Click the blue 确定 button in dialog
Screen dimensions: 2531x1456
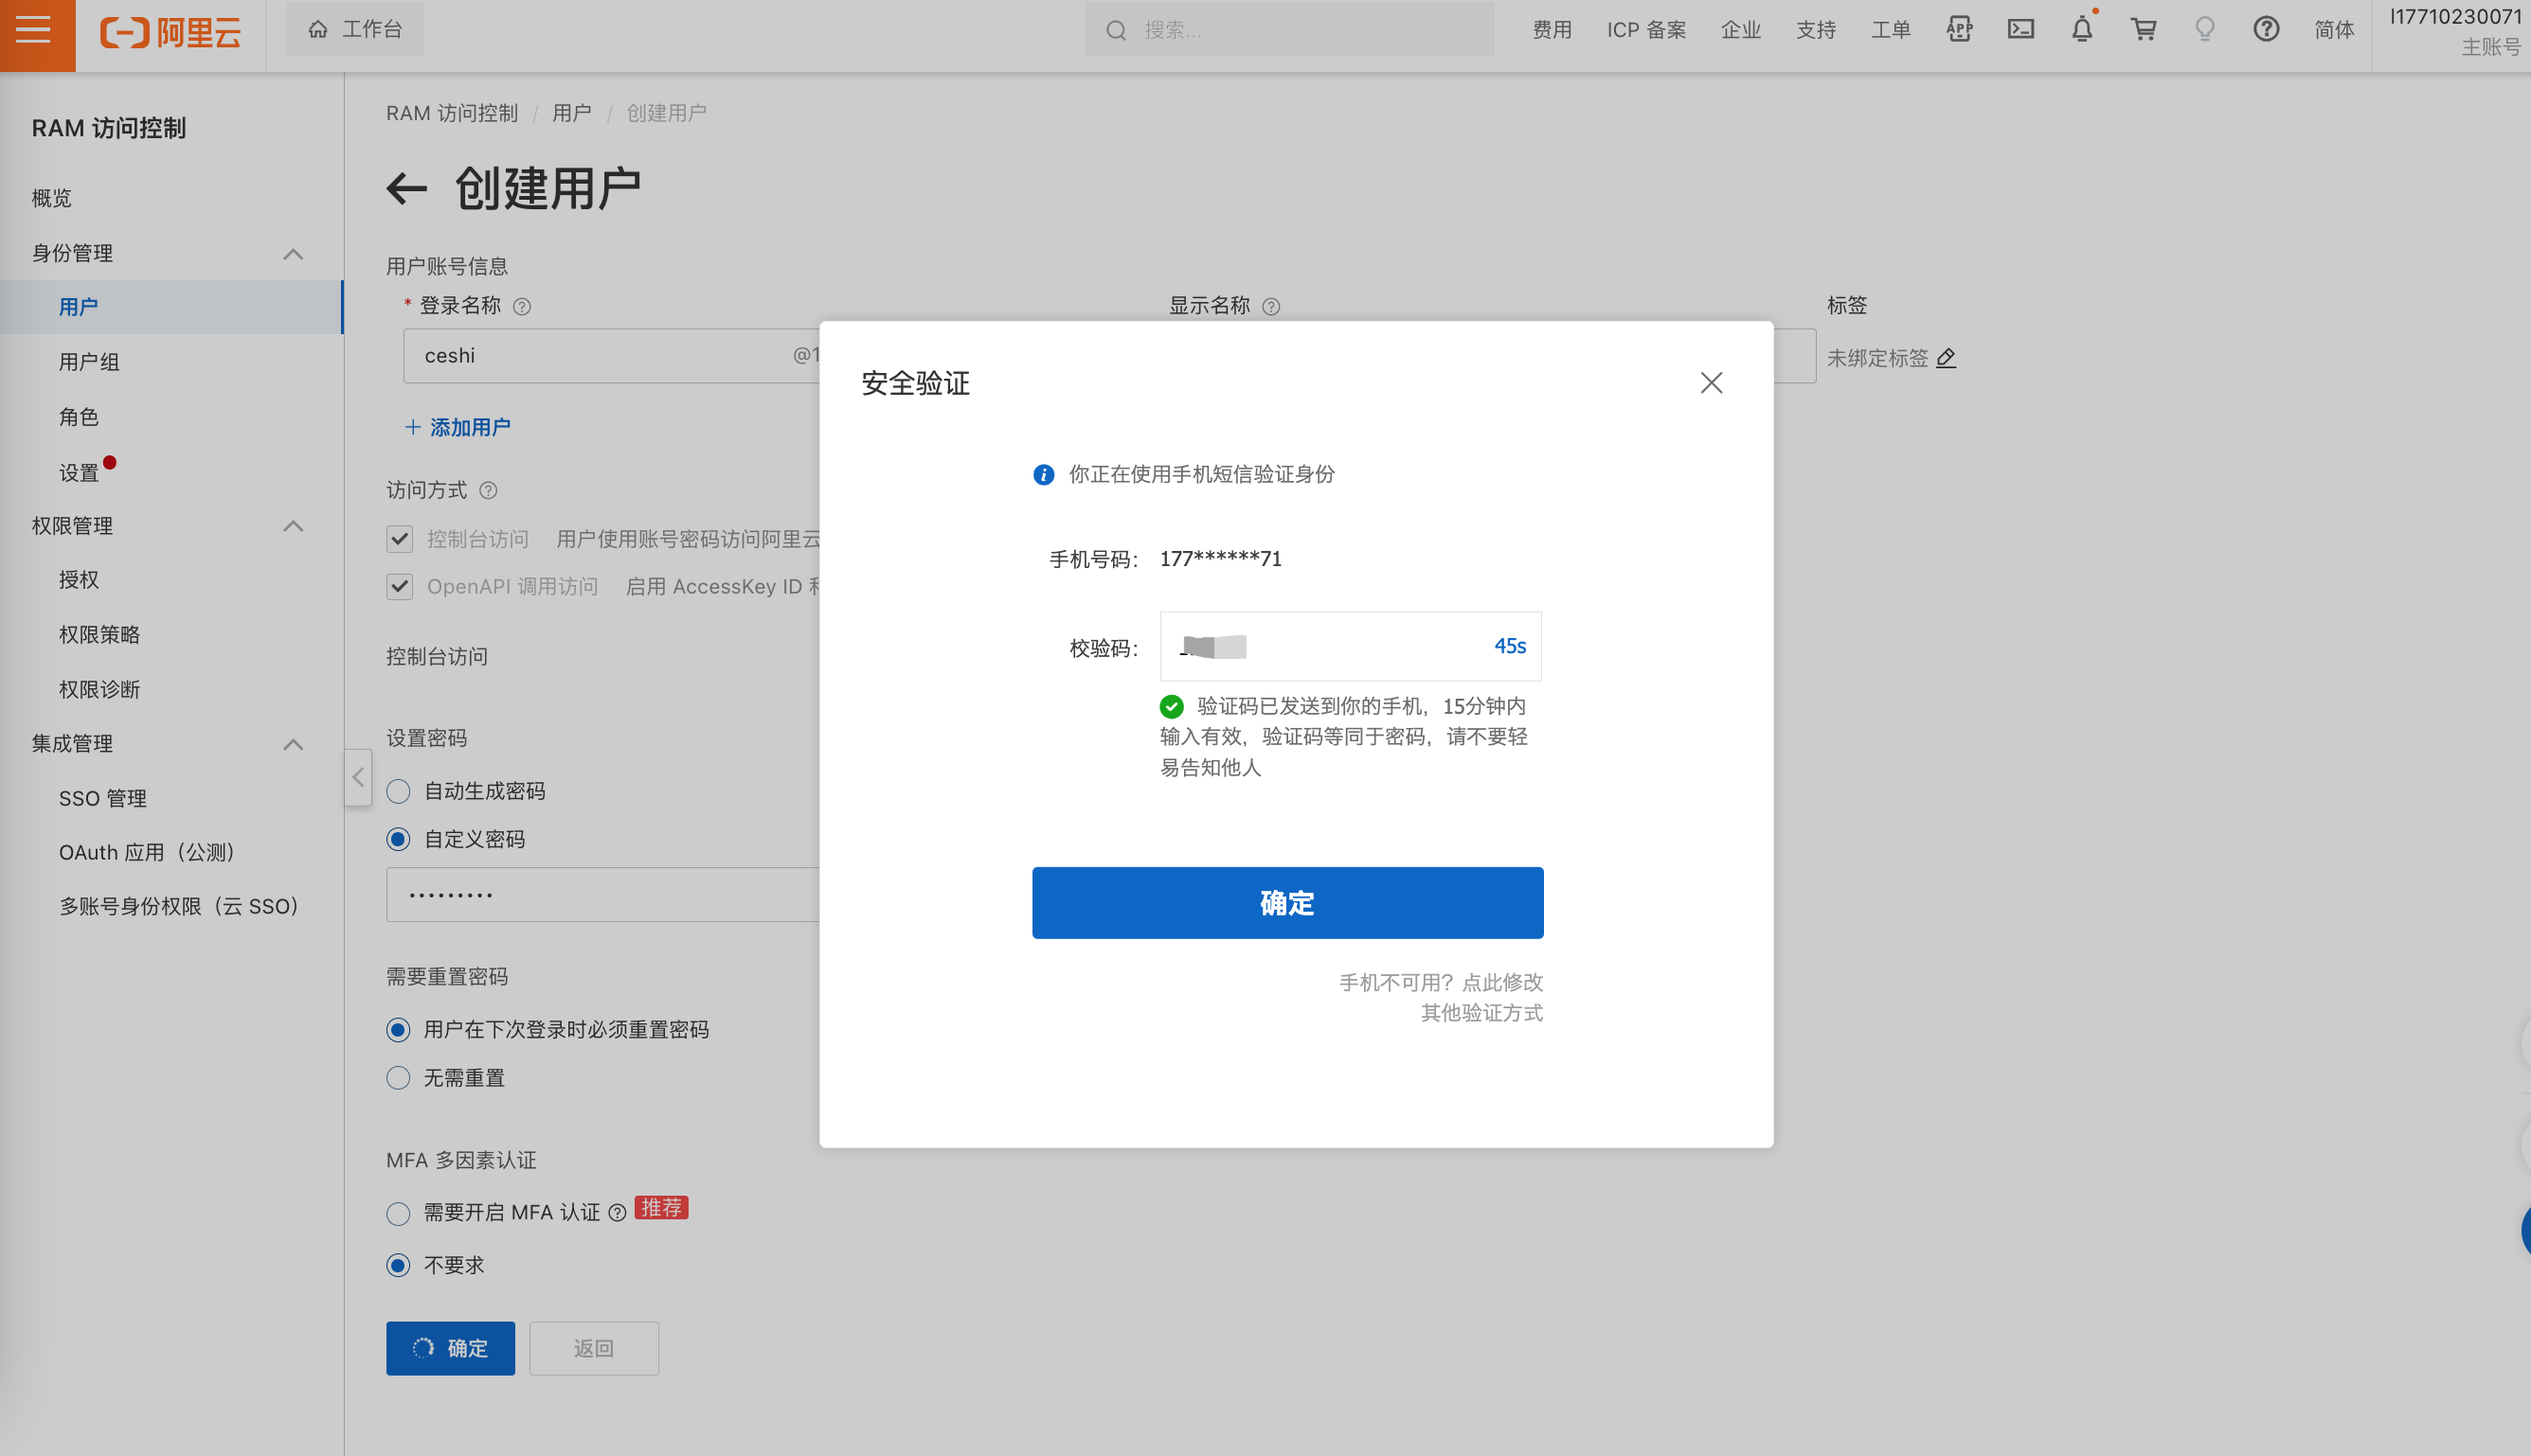pyautogui.click(x=1287, y=902)
